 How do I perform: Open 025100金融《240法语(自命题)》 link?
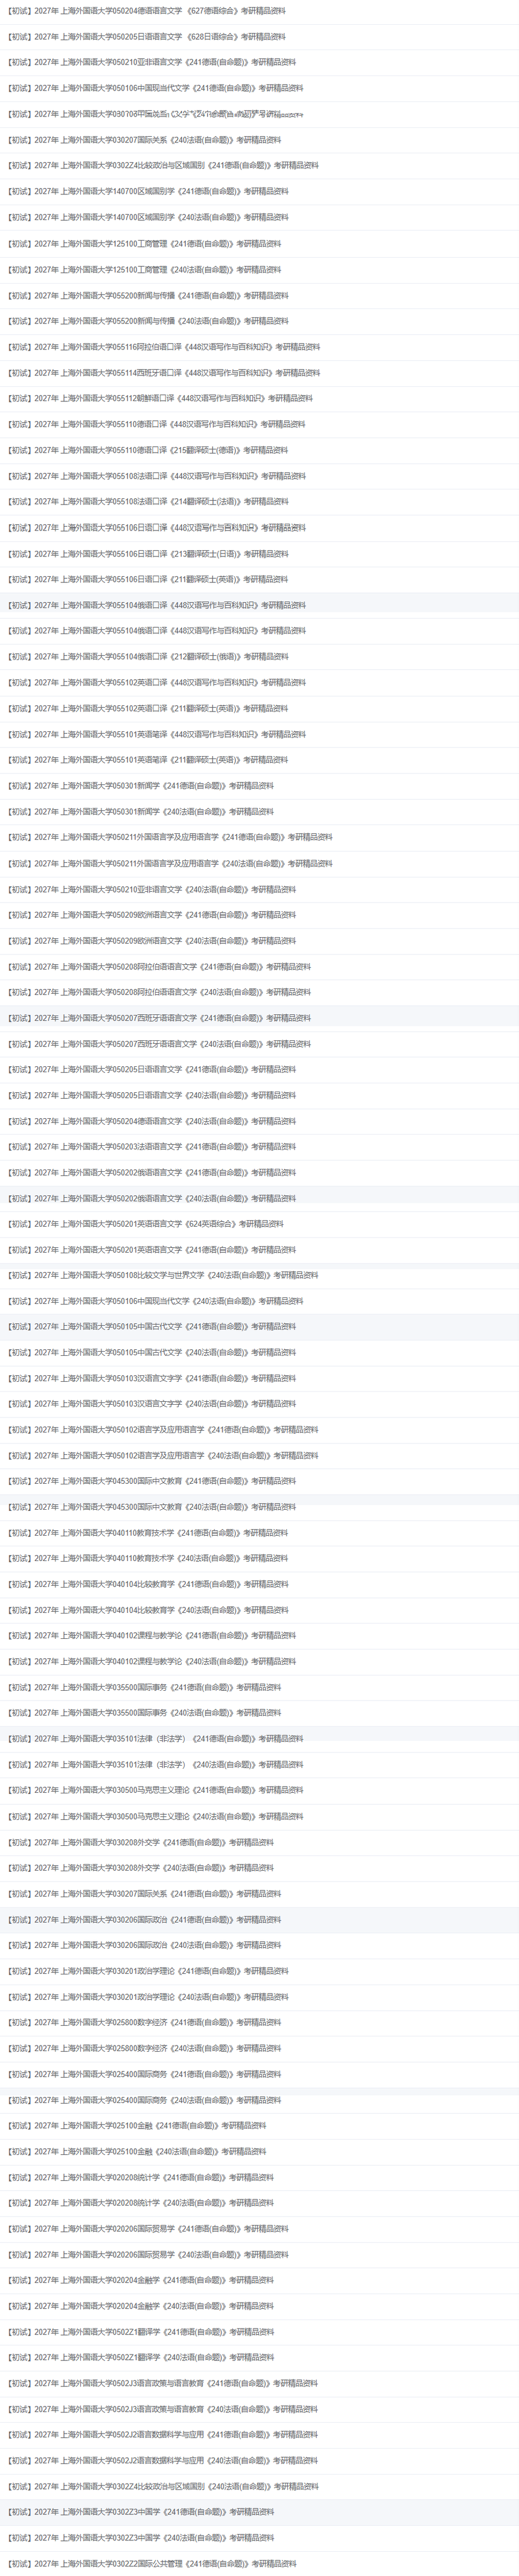pos(137,2151)
